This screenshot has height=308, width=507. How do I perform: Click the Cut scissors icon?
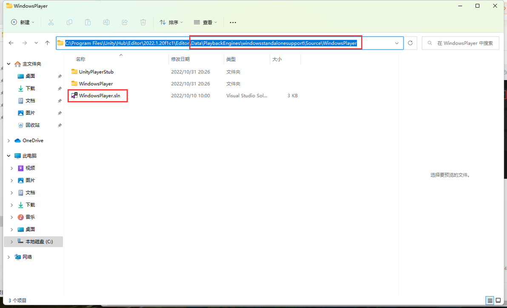point(51,22)
